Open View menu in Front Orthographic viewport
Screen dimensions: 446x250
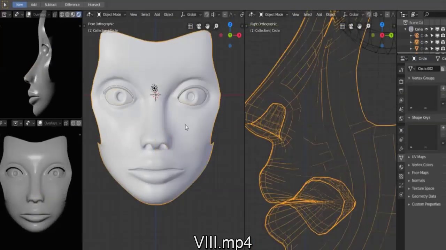(x=133, y=15)
